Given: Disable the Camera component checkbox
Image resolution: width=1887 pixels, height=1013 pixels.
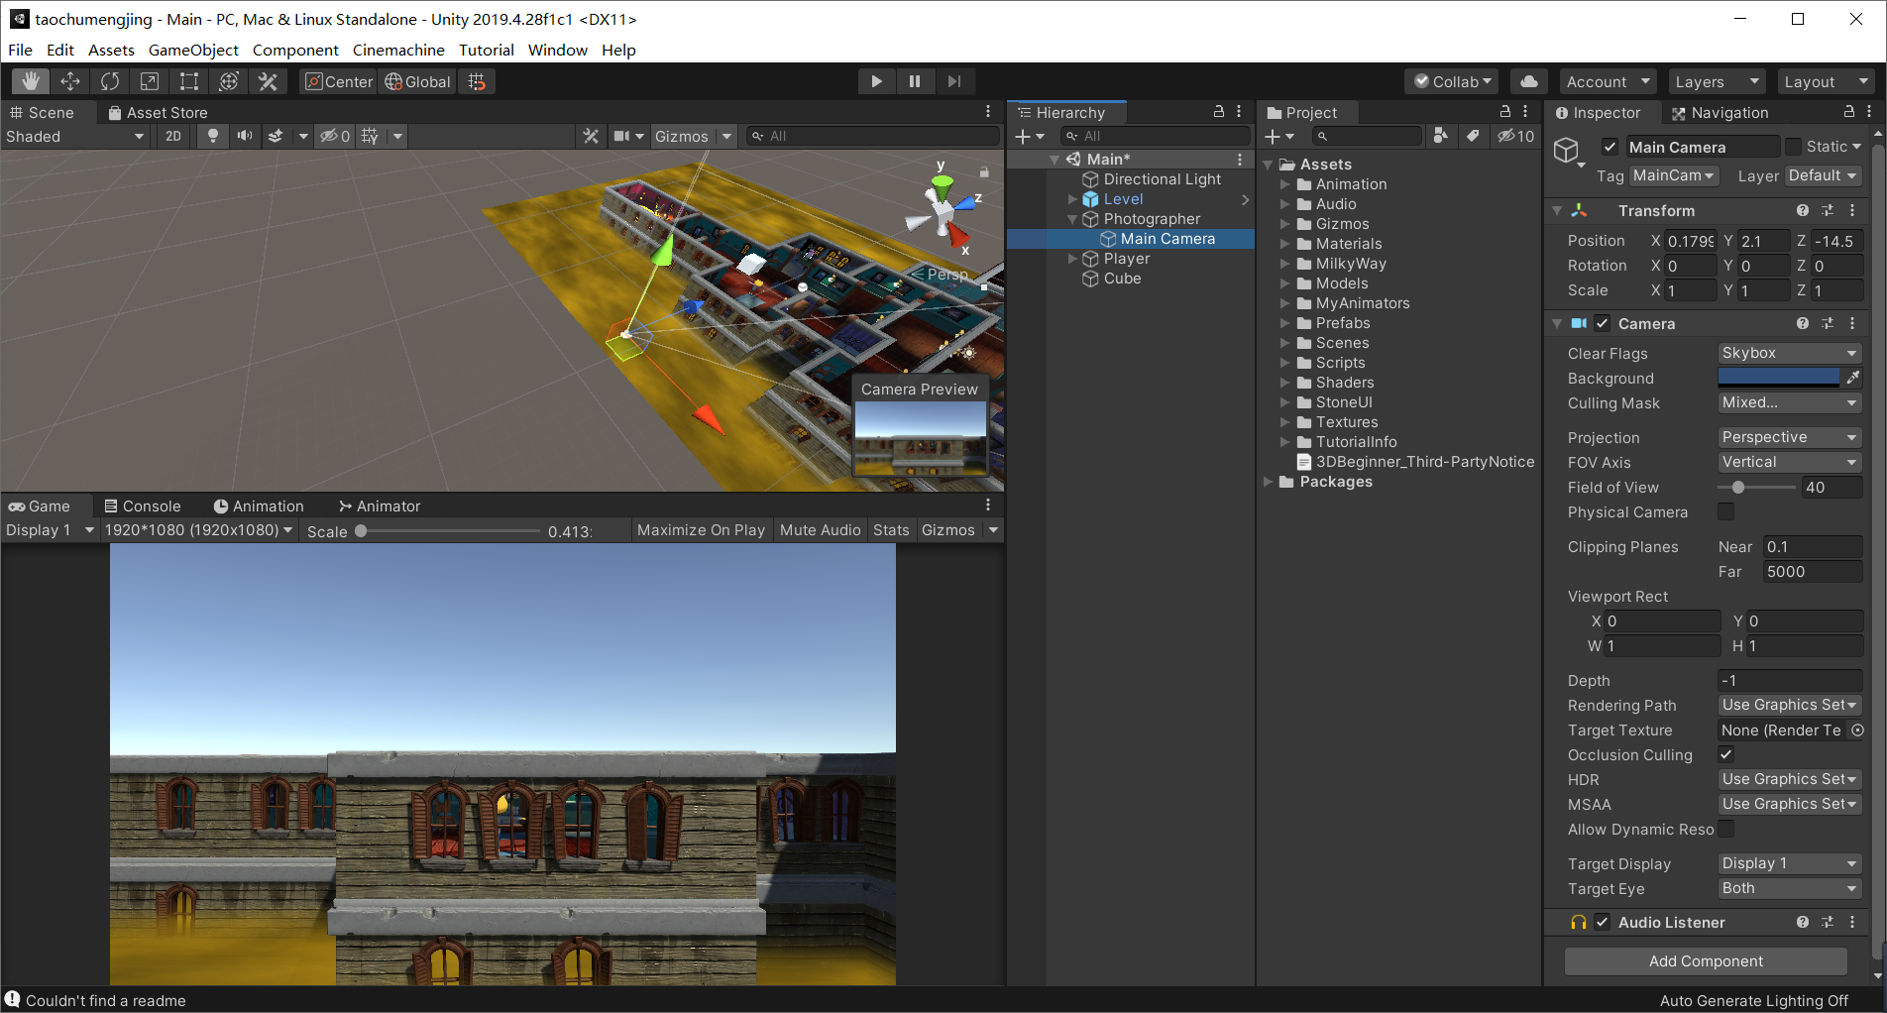Looking at the screenshot, I should (1603, 323).
